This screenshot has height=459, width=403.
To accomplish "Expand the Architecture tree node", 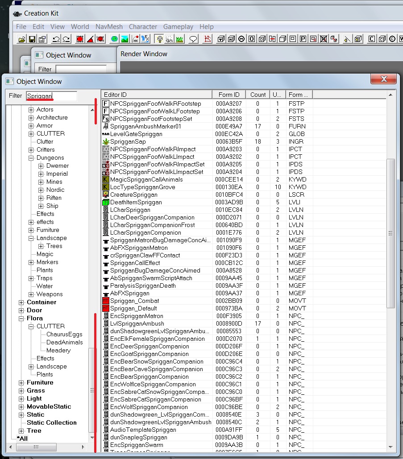I will (x=31, y=118).
